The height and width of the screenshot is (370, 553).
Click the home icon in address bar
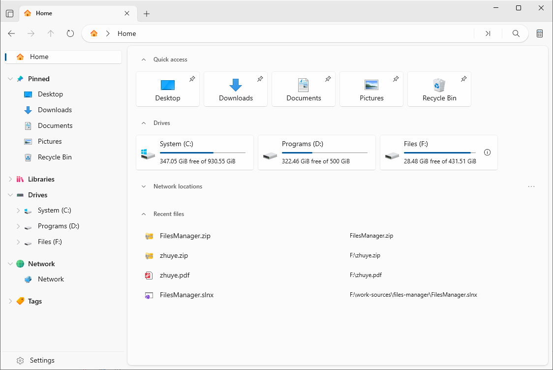[94, 33]
